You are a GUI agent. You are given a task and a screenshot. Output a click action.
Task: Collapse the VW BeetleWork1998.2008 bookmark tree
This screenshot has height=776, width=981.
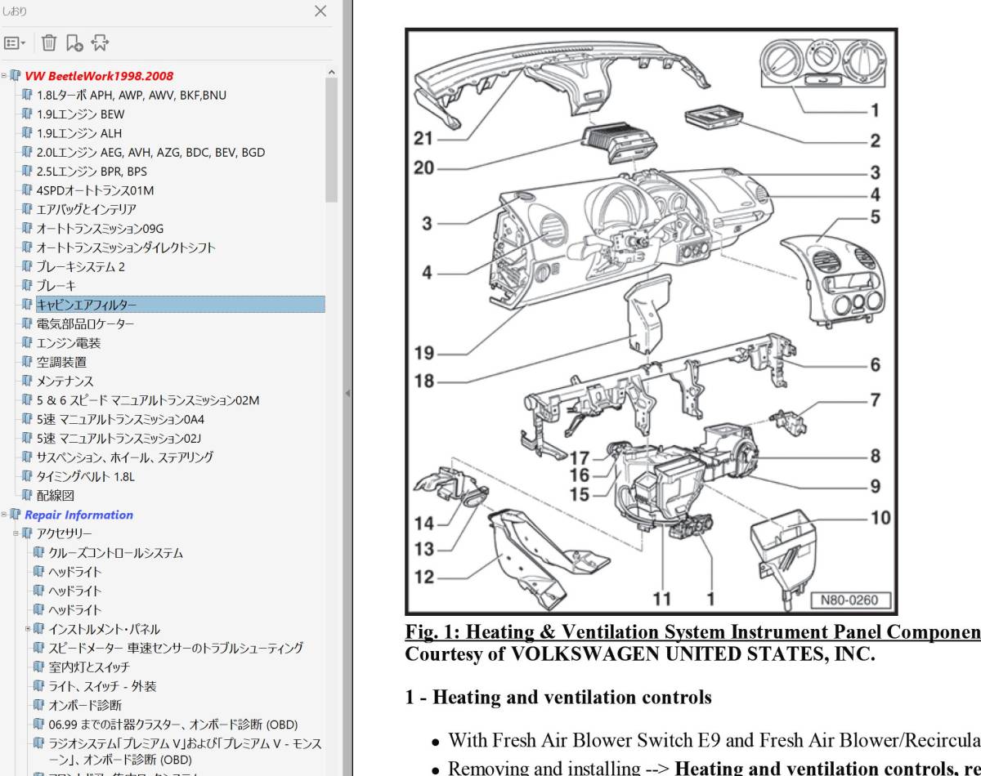click(4, 76)
